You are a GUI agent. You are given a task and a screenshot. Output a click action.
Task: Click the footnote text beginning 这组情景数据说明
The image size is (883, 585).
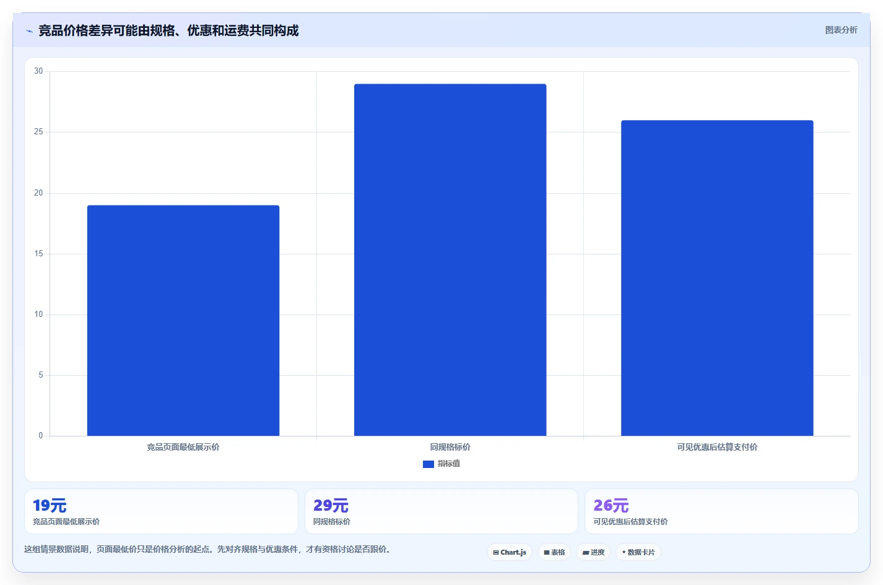coord(207,549)
